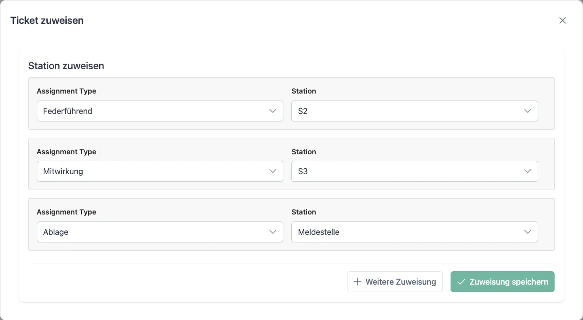Click the chevron arrow in the S2 field
583x320 pixels.
(x=528, y=111)
